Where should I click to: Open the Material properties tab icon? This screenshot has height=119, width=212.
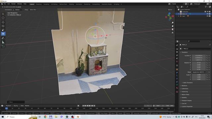(177, 88)
